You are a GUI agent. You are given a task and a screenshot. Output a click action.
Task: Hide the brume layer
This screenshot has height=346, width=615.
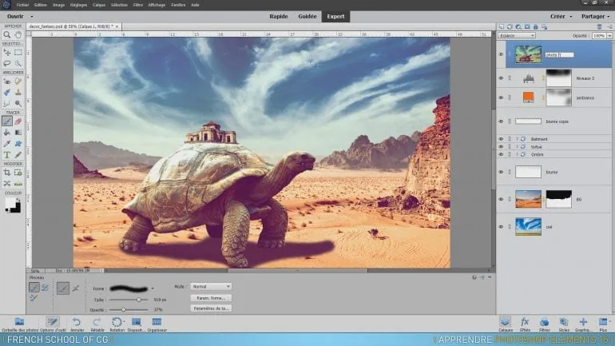tap(501, 173)
